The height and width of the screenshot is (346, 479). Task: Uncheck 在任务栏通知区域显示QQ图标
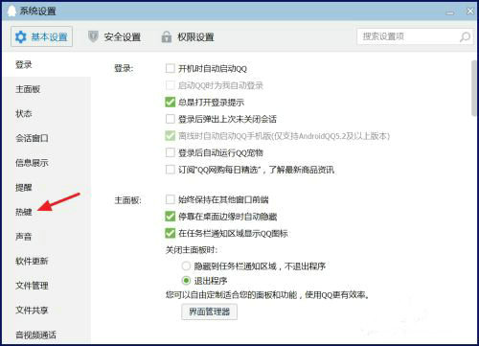[x=171, y=233]
